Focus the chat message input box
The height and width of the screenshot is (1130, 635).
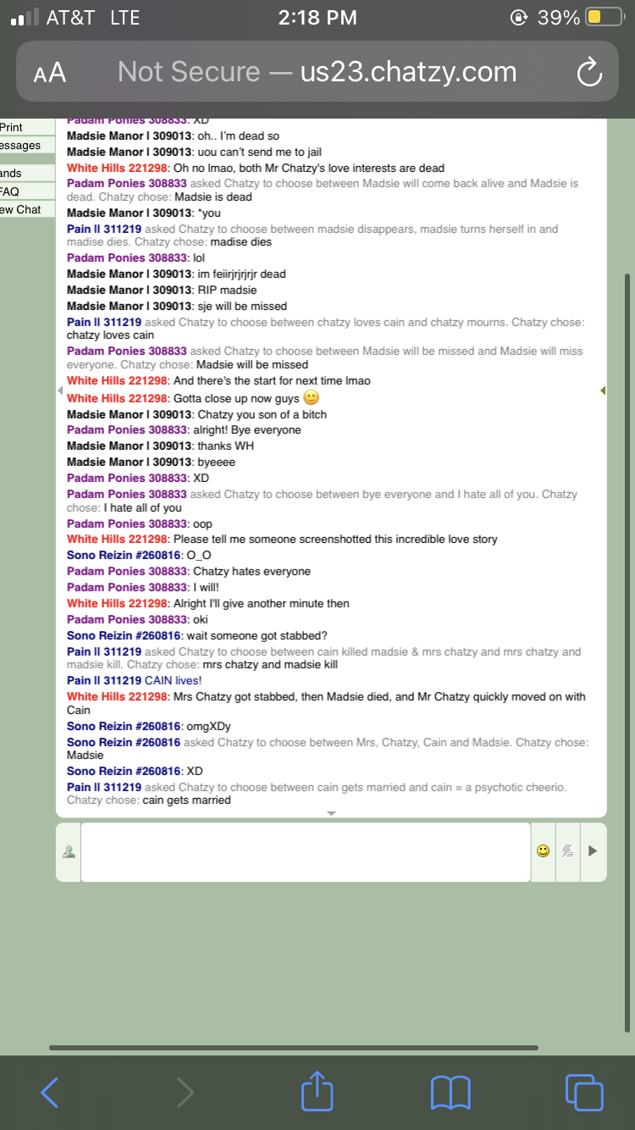point(306,852)
